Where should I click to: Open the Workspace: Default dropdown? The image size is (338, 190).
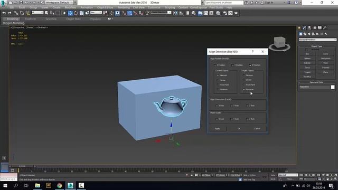click(x=59, y=2)
